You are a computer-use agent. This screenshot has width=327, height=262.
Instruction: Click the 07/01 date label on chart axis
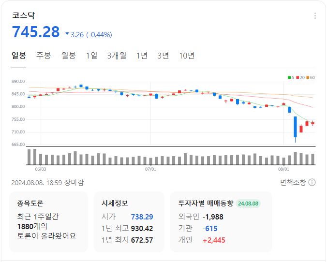pos(150,169)
